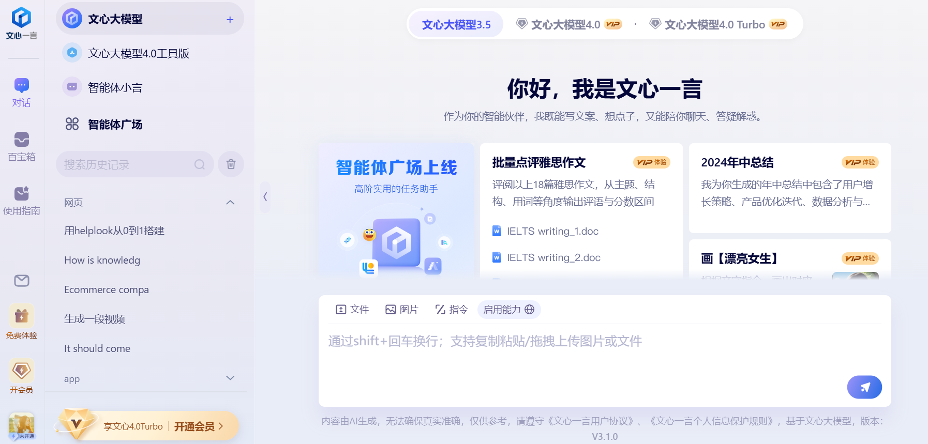928x444 pixels.
Task: Click the 文件 upload file icon
Action: pyautogui.click(x=341, y=310)
